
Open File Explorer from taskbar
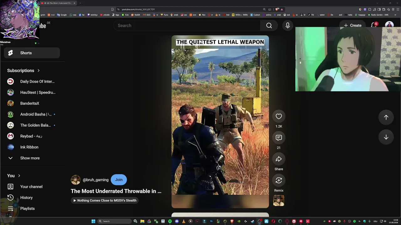[x=142, y=221]
